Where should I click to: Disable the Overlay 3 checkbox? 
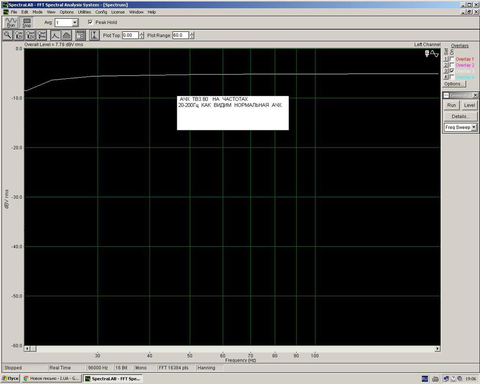[x=452, y=71]
